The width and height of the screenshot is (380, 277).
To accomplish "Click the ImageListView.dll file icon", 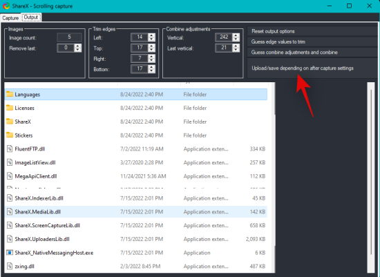I will tap(10, 162).
